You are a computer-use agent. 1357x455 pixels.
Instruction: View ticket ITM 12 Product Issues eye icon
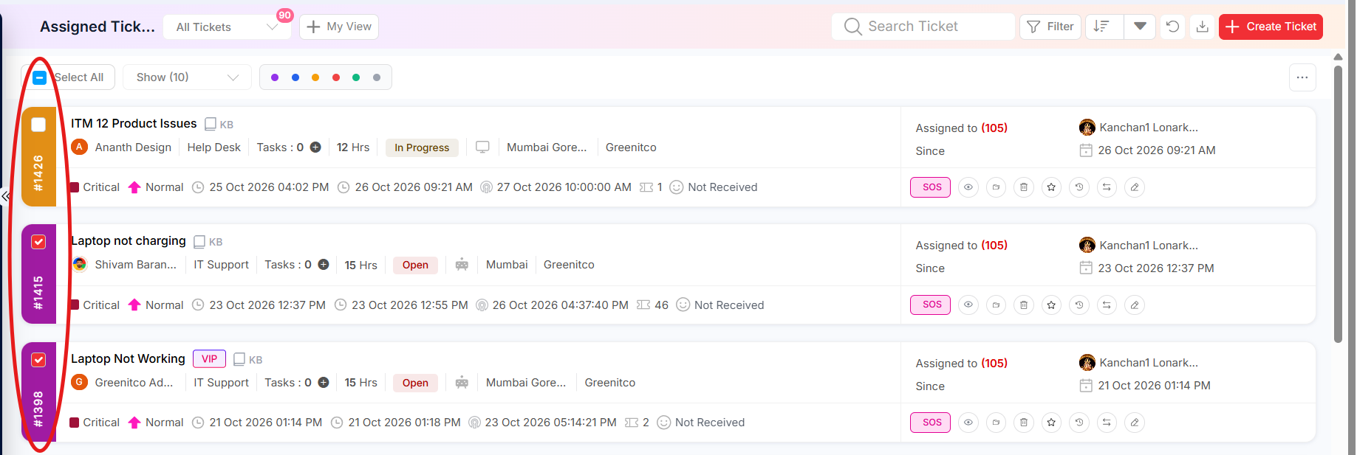click(x=968, y=187)
